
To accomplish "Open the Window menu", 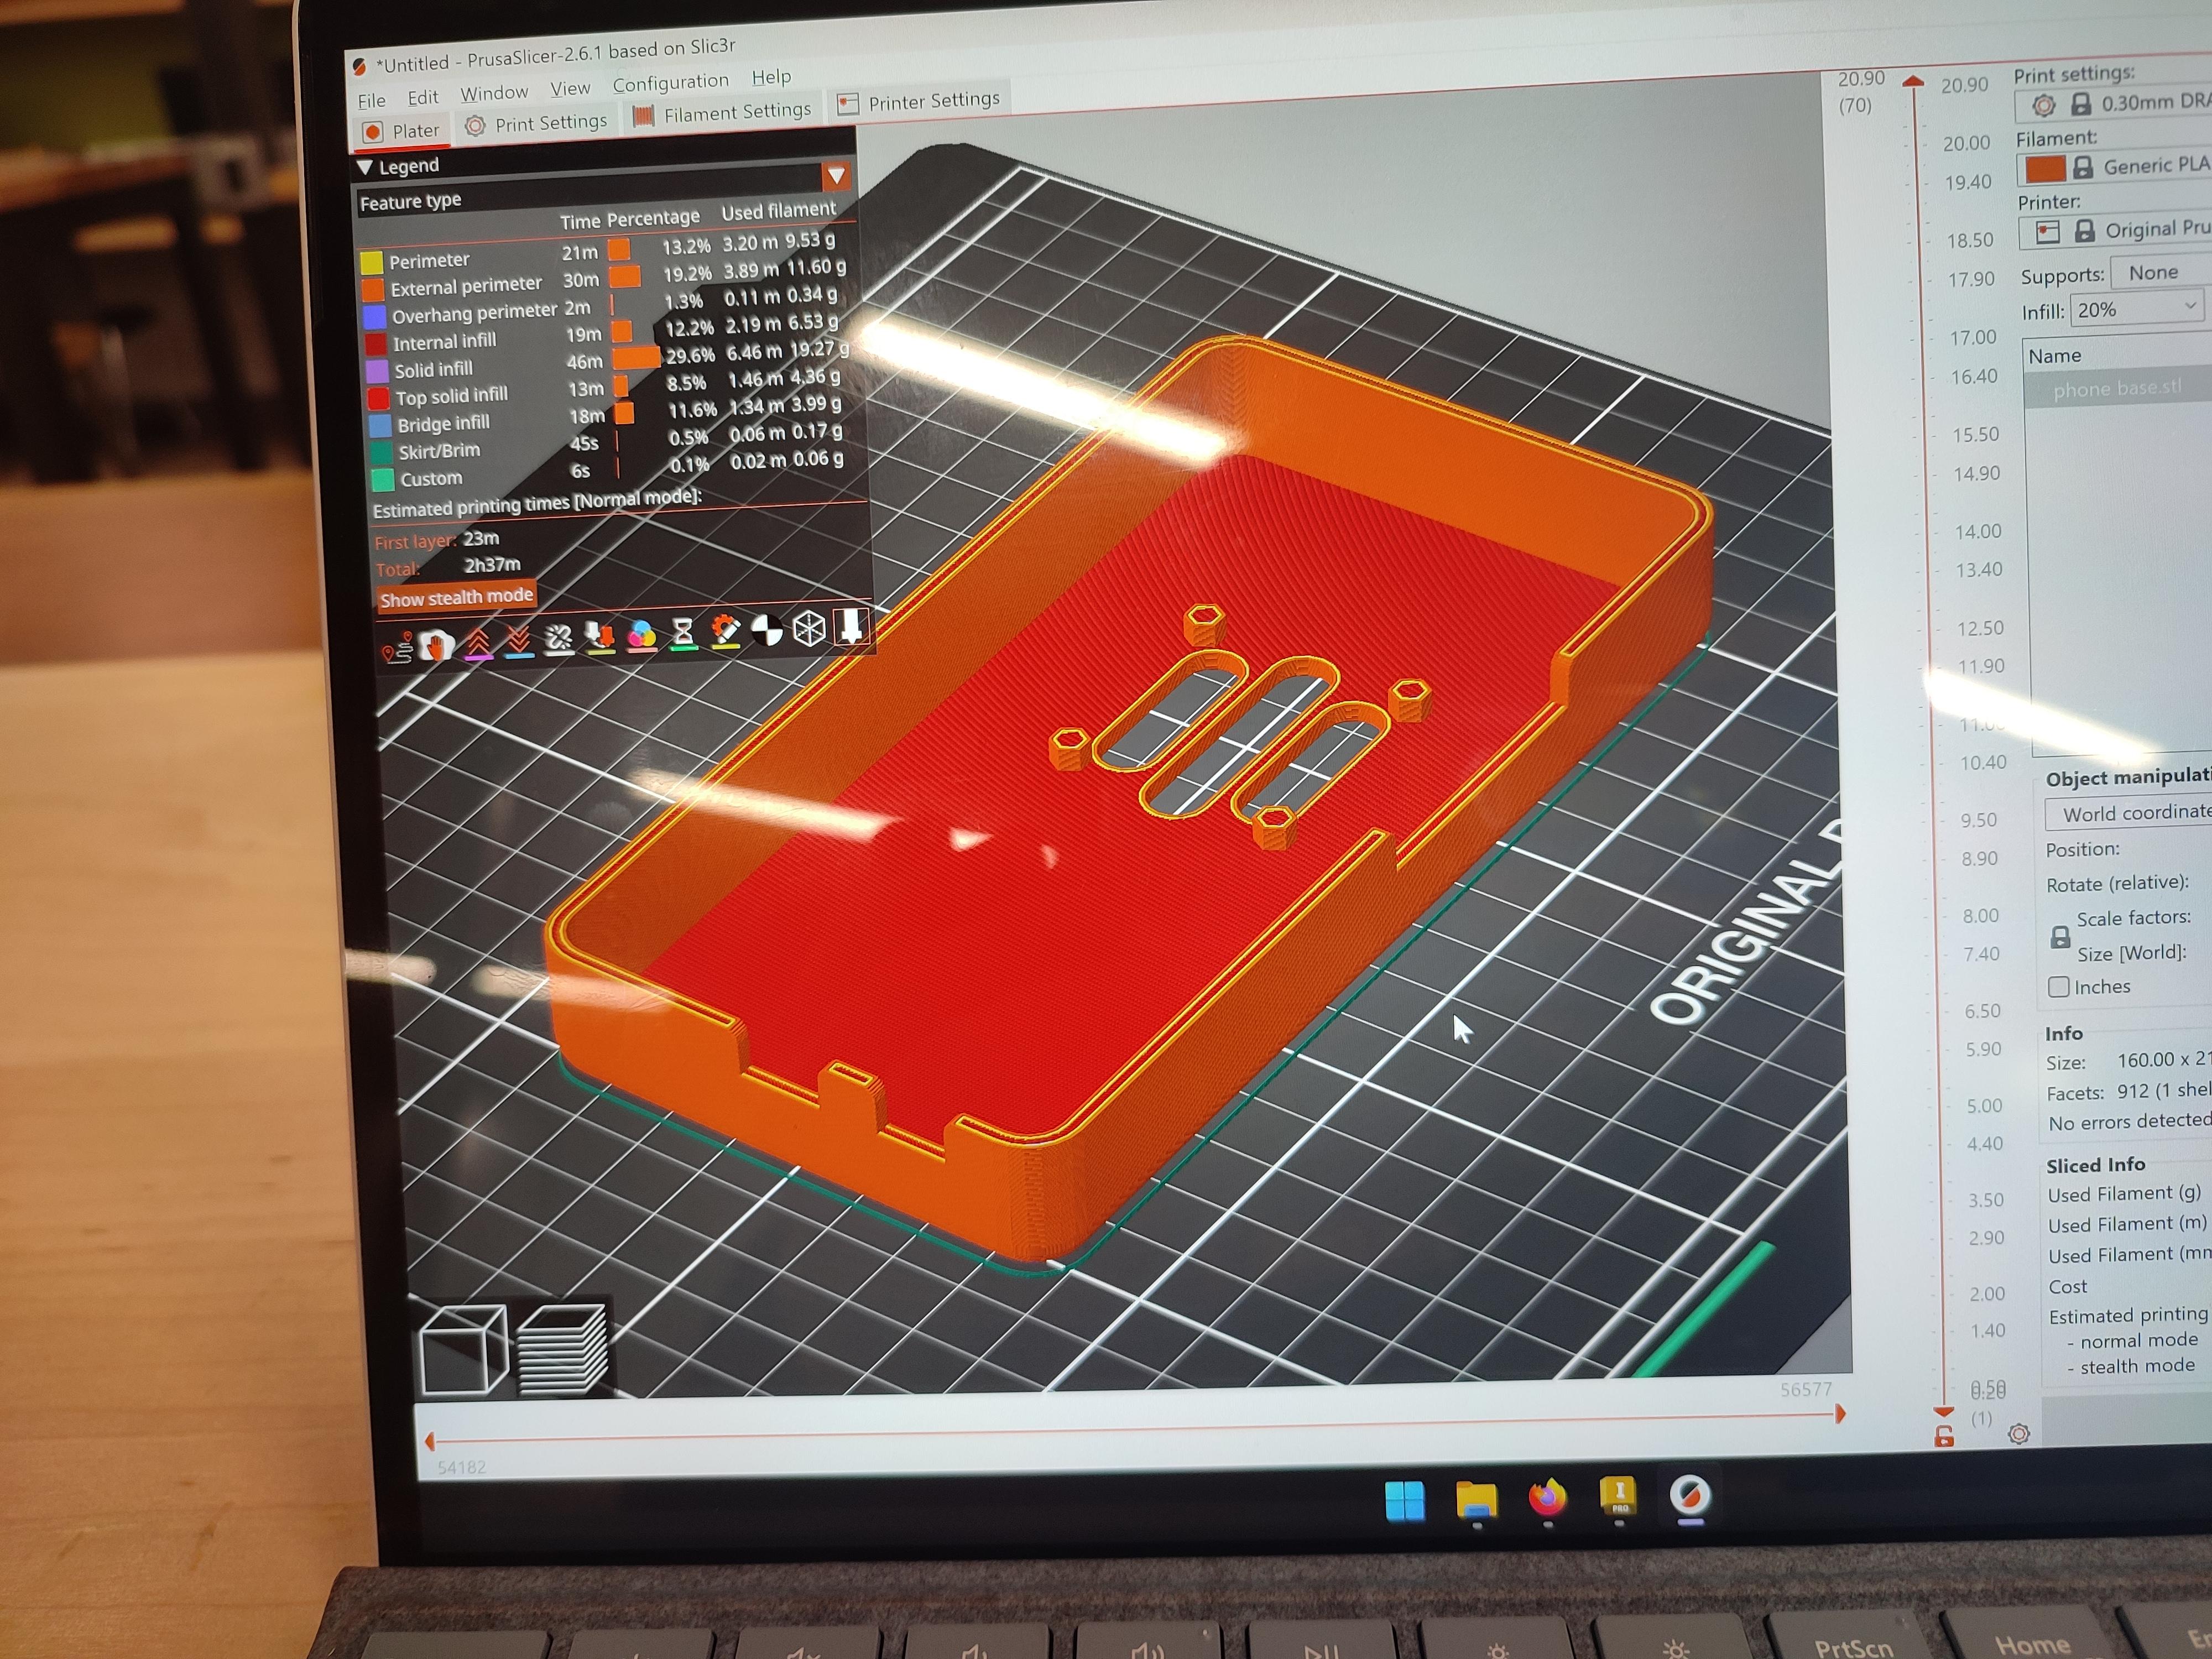I will 494,93.
